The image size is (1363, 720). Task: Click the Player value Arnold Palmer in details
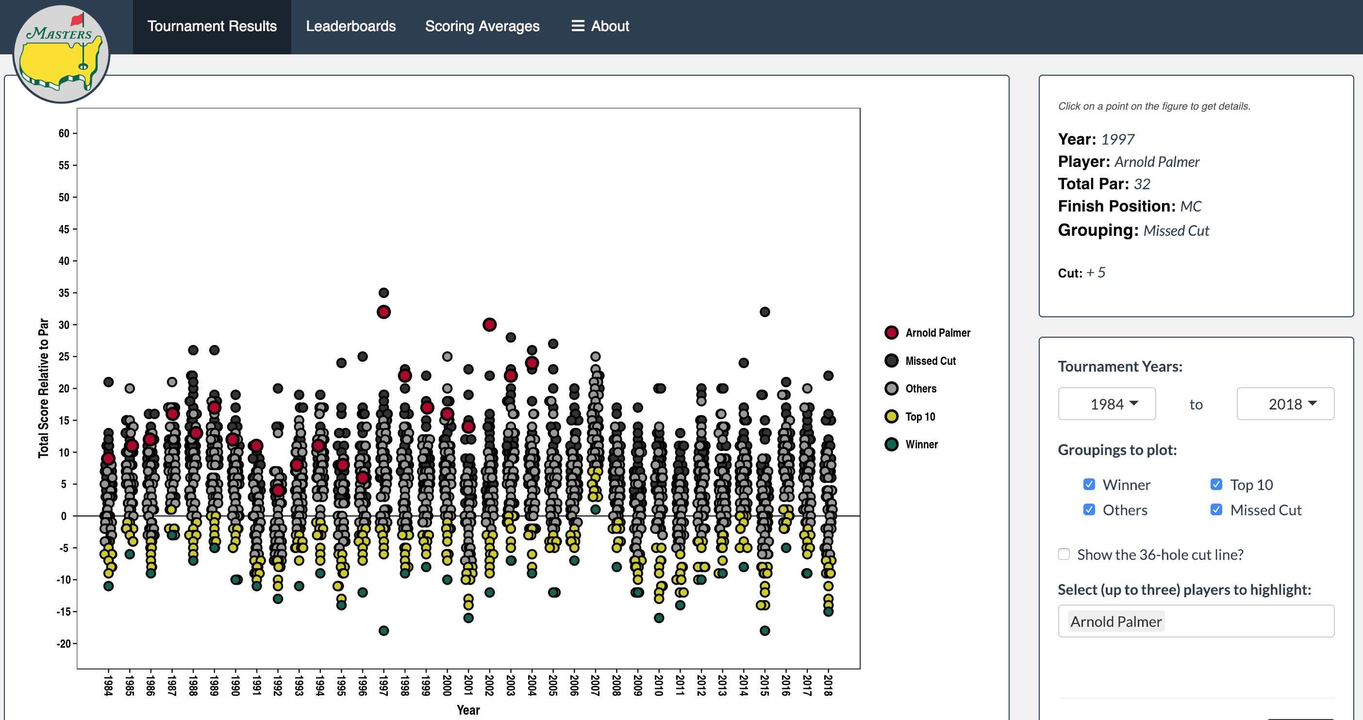tap(1157, 162)
